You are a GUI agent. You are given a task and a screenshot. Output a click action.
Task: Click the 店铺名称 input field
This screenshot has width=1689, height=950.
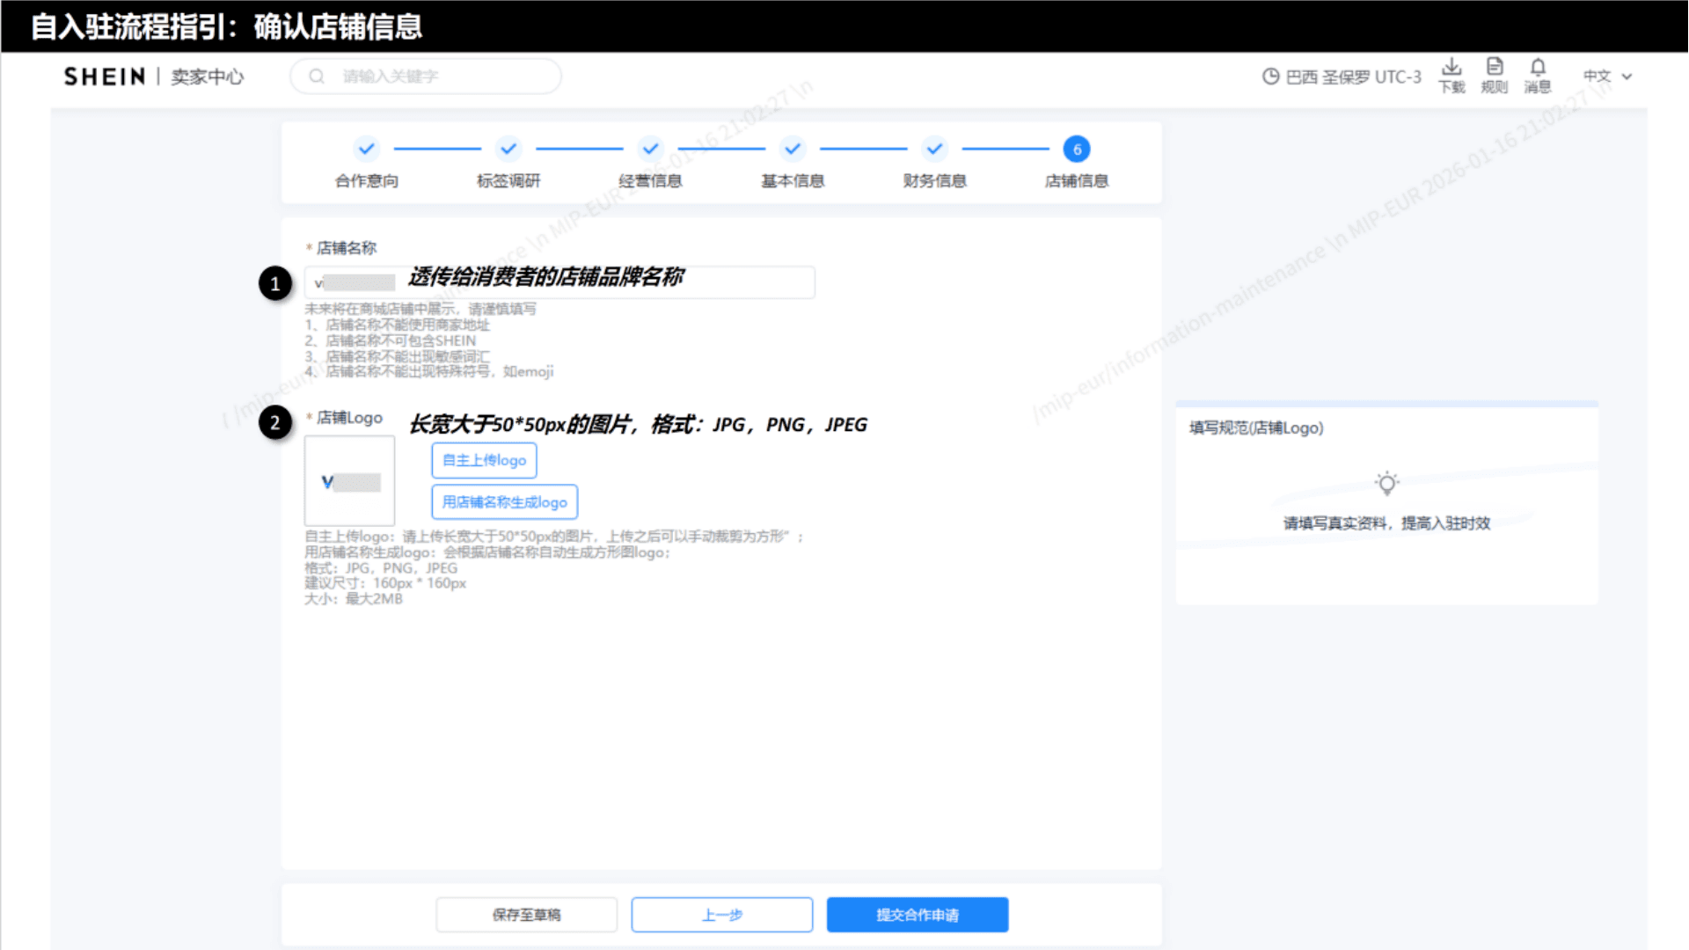[559, 282]
